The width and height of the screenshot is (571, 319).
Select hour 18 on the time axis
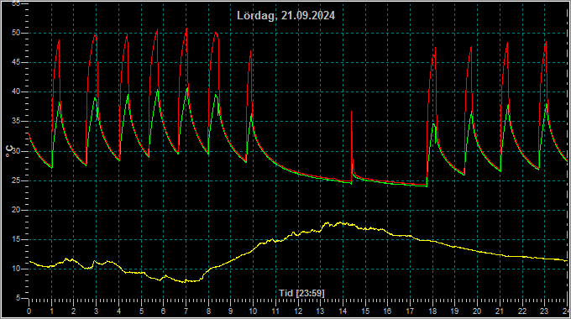click(x=432, y=311)
